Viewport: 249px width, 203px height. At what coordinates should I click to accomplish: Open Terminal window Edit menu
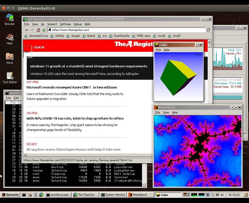point(16,98)
